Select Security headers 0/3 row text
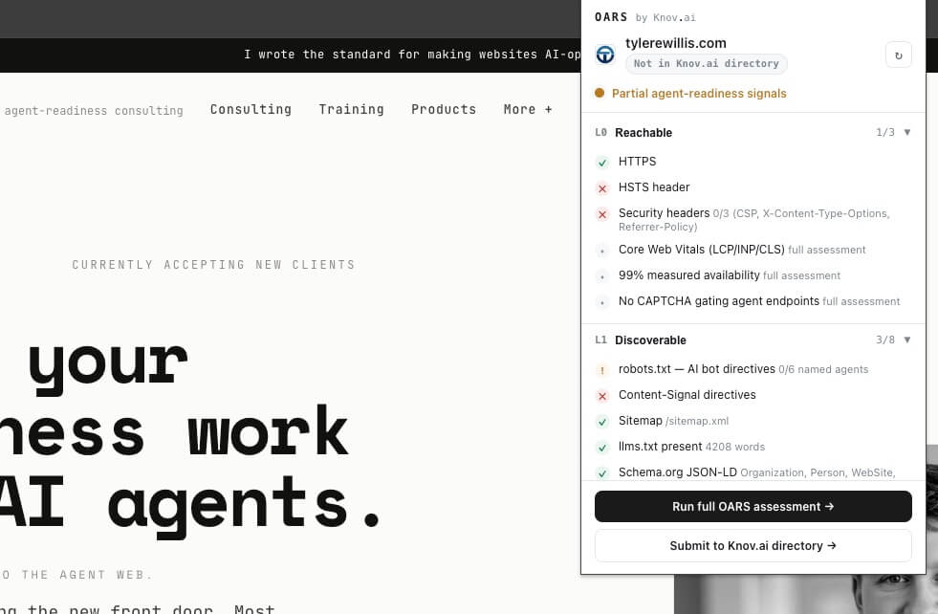Image resolution: width=938 pixels, height=614 pixels. (x=753, y=220)
